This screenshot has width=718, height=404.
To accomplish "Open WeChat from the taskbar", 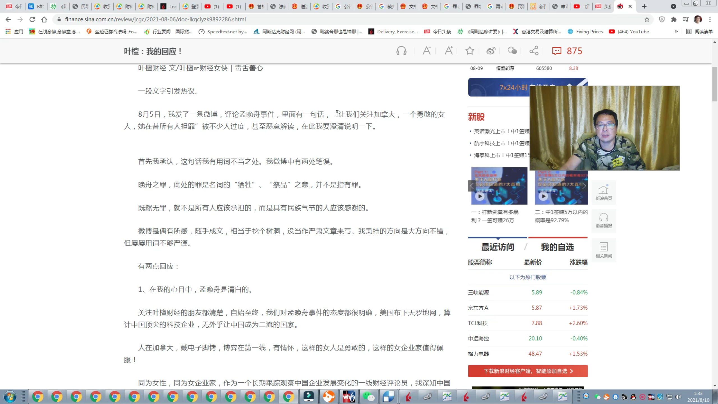I will point(368,397).
